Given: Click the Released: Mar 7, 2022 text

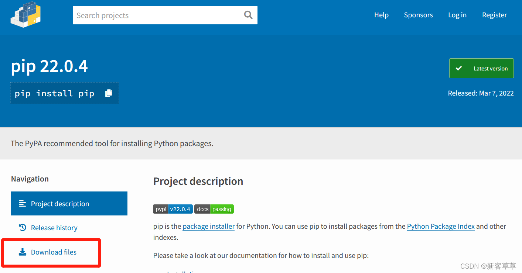Looking at the screenshot, I should click(x=481, y=93).
